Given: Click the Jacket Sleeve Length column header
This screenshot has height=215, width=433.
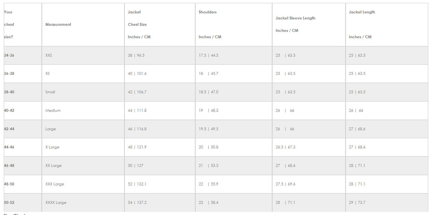Looking at the screenshot, I should click(x=295, y=18).
